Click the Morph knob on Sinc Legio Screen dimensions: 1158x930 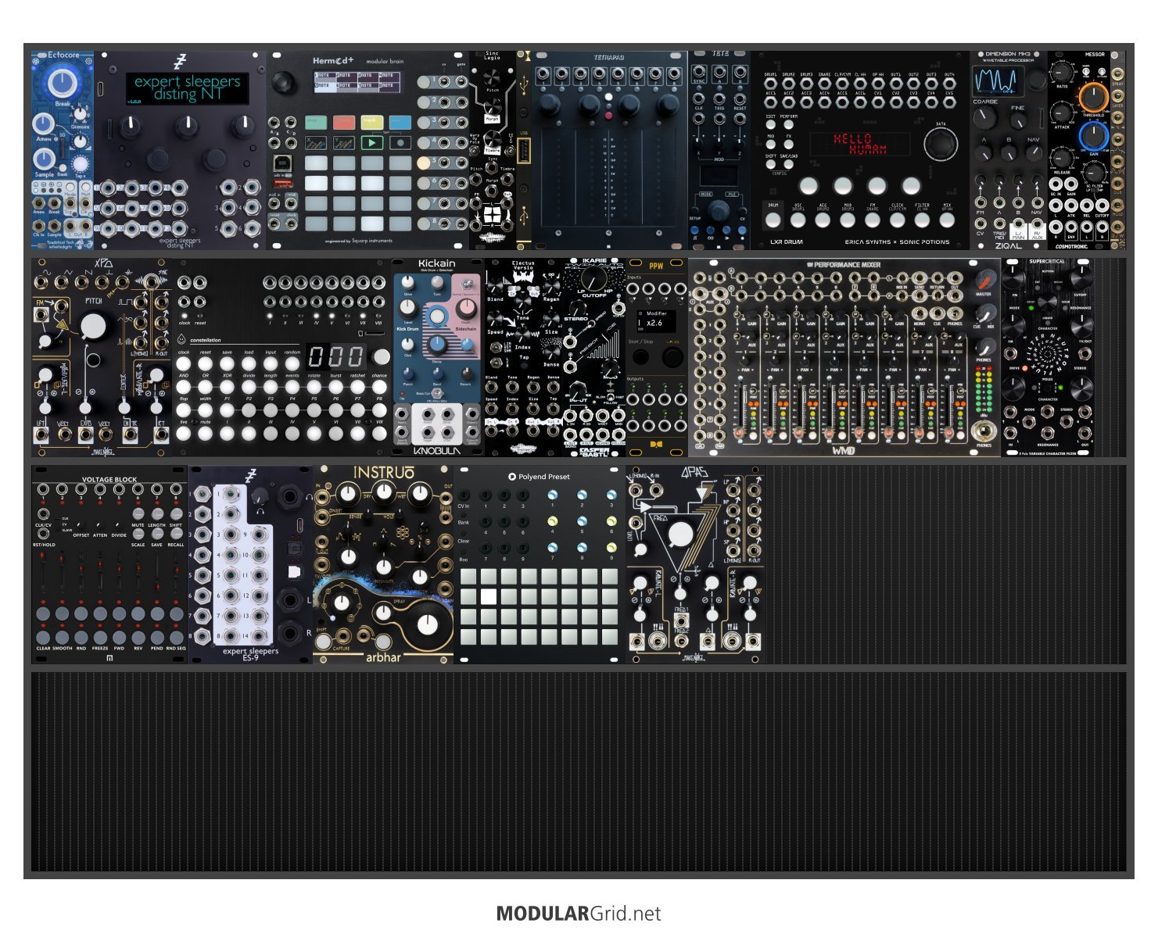pyautogui.click(x=493, y=105)
